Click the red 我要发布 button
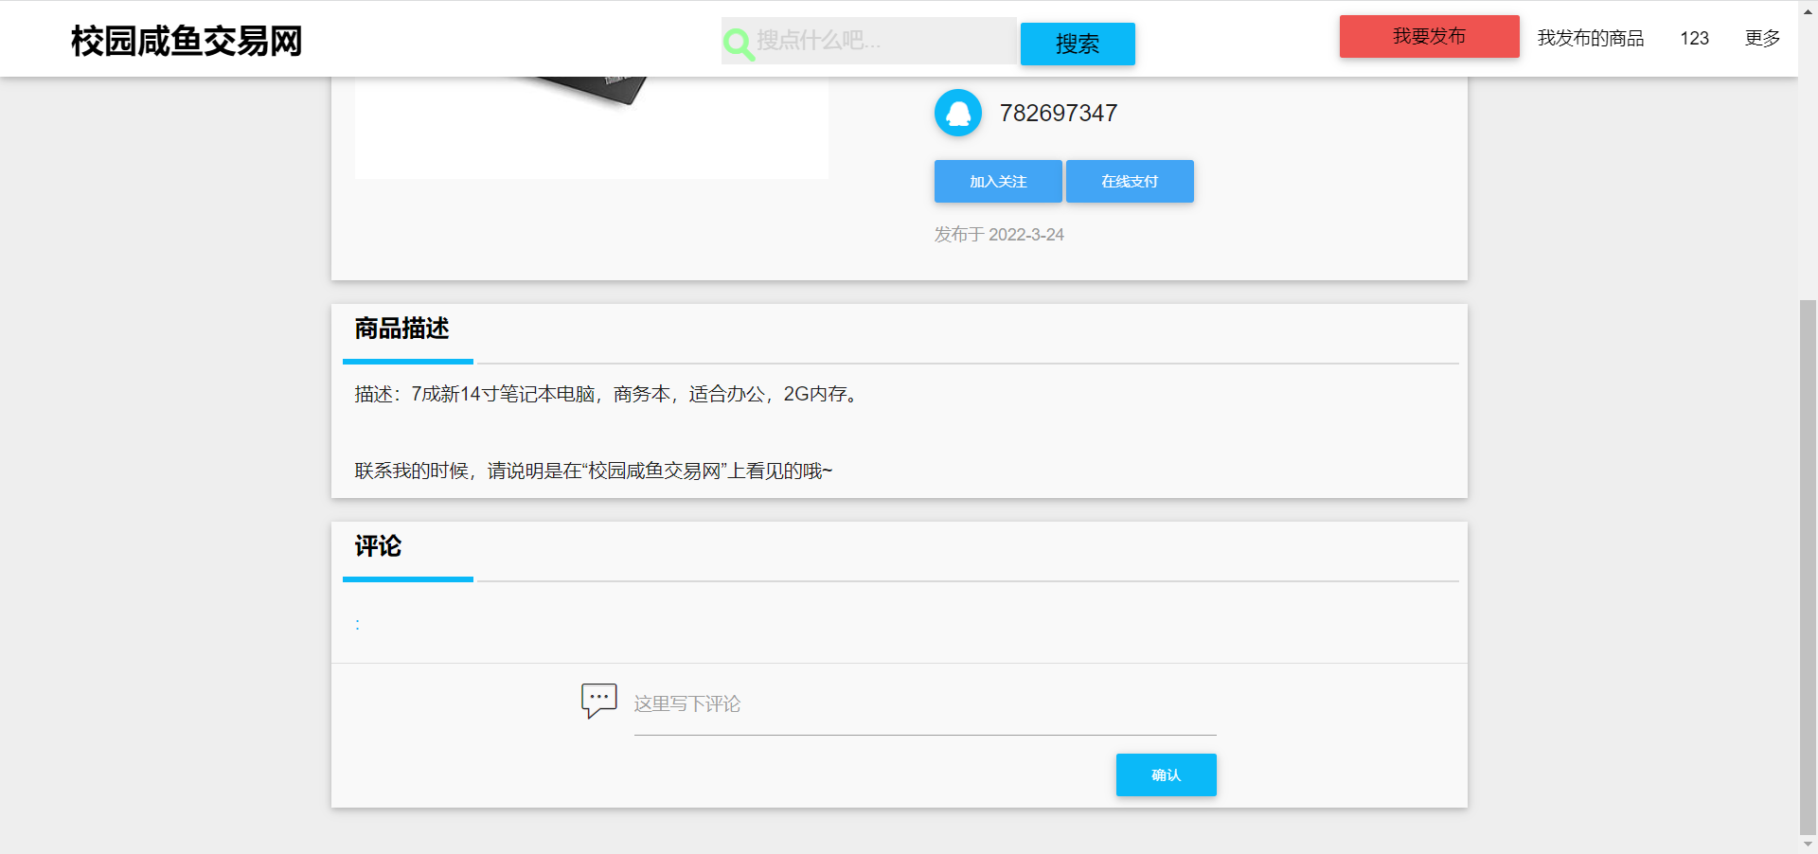 (x=1428, y=37)
